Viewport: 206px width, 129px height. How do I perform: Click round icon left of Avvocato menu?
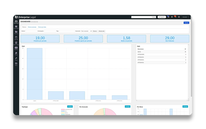[179, 17]
